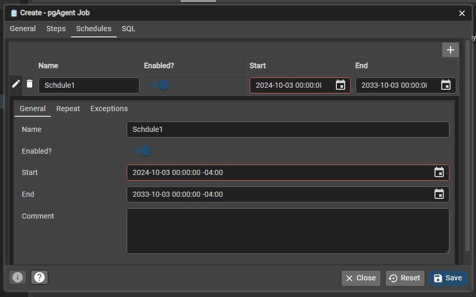Screen dimensions: 476x297
Task: Toggle Enabled switch in Schdule1 grid row
Action: click(x=160, y=85)
